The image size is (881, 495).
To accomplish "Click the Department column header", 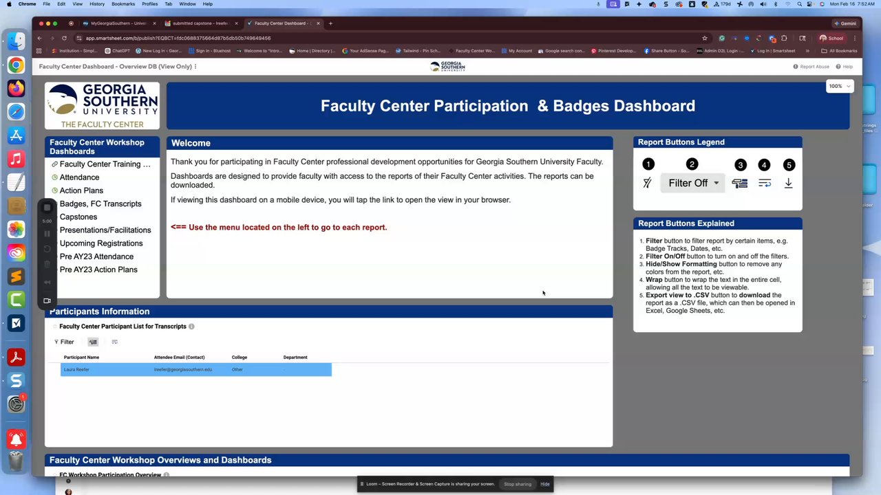I will [295, 357].
